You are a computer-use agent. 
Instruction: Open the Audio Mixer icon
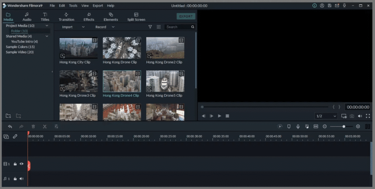[x=307, y=126]
